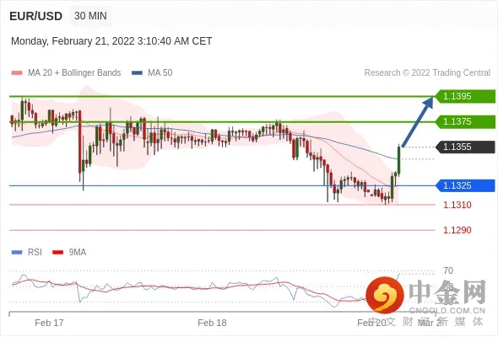Click the 1.1355 current price tag

pos(464,147)
